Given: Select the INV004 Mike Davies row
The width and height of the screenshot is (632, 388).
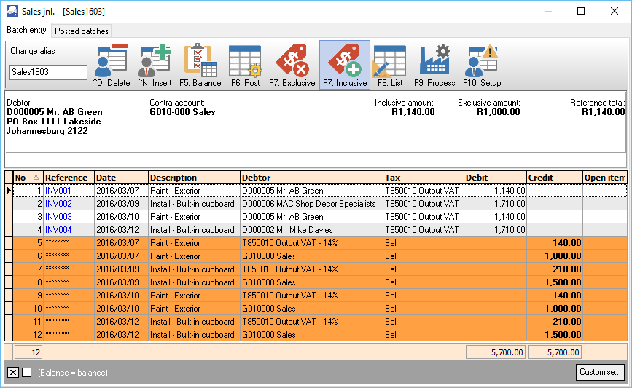Looking at the screenshot, I should point(311,230).
